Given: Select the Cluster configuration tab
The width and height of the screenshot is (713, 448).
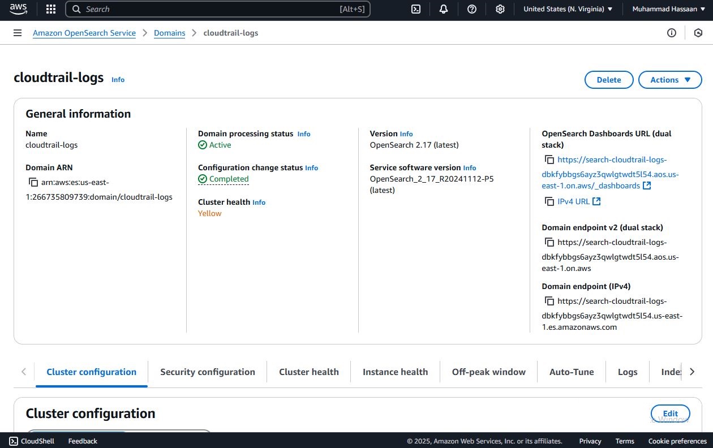Looking at the screenshot, I should click(x=91, y=372).
